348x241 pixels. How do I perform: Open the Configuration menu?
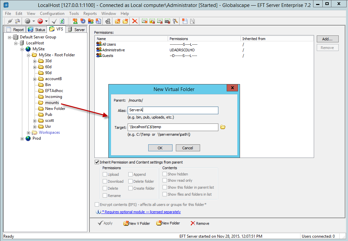[x=52, y=14]
